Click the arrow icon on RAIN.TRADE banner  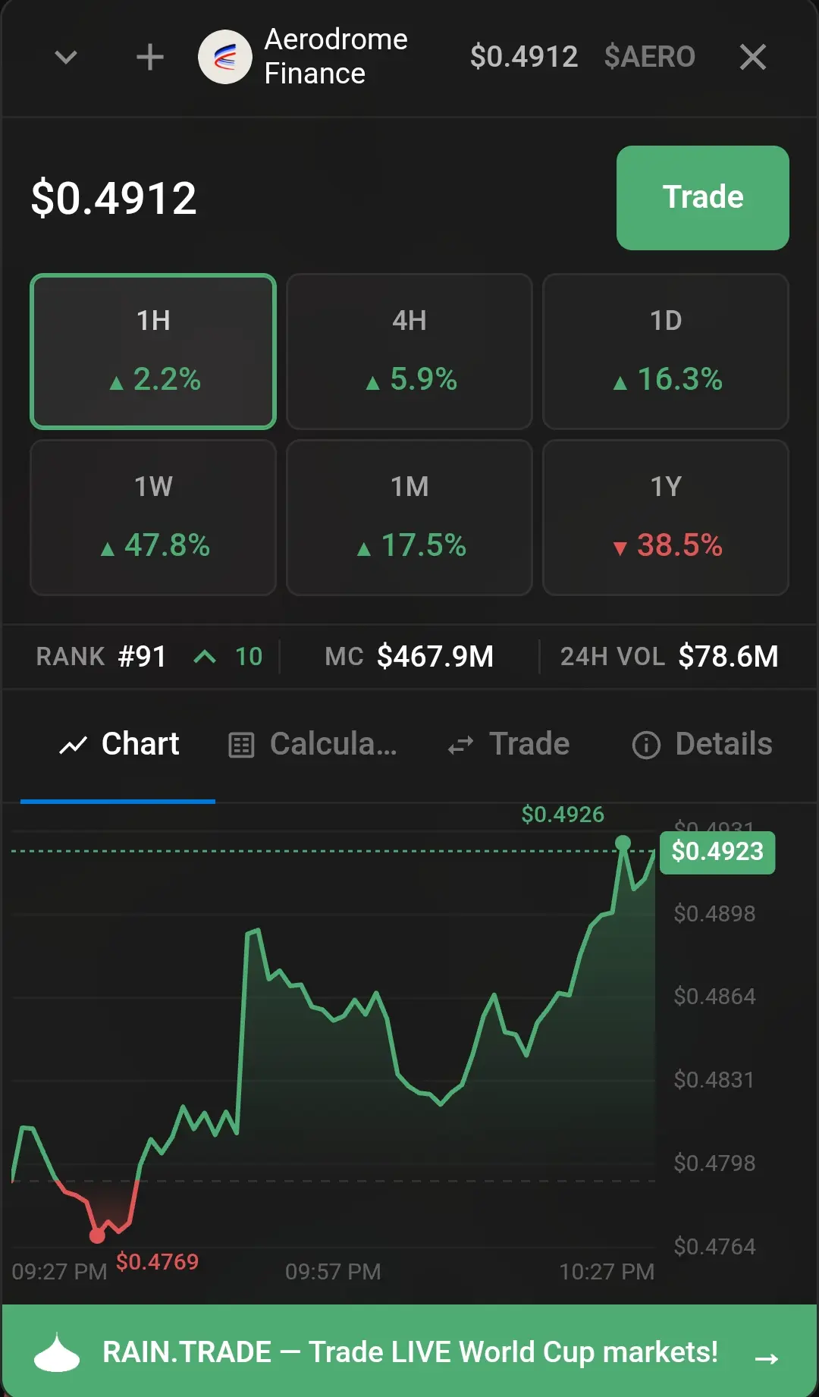pyautogui.click(x=767, y=1358)
